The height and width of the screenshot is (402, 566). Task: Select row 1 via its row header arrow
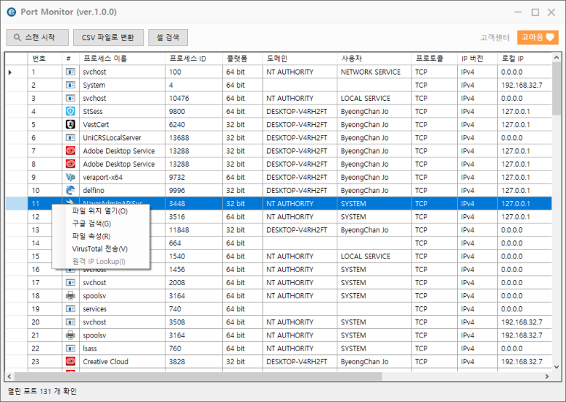(10, 72)
